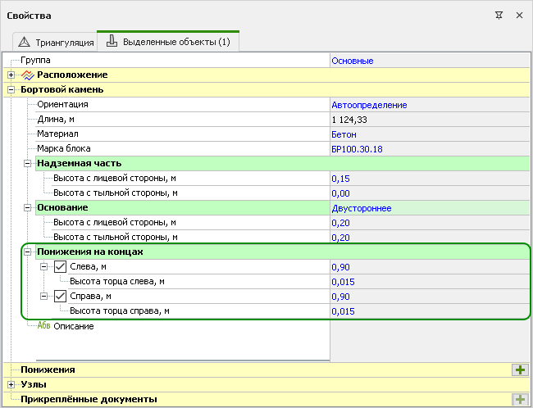Image resolution: width=533 pixels, height=408 pixels.
Task: Toggle the Слева, м checkbox
Action: click(x=61, y=267)
